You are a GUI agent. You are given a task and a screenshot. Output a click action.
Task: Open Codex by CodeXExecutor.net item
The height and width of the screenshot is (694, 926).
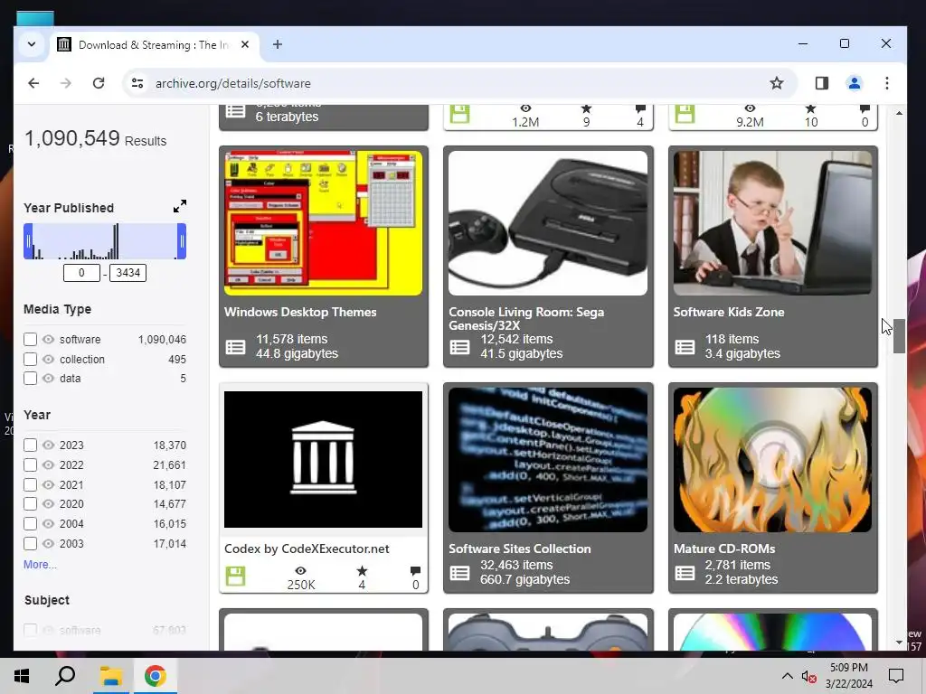click(x=307, y=549)
